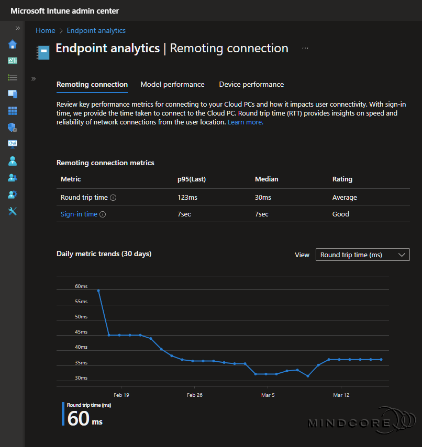Open the Round trip time View dropdown

coord(362,255)
